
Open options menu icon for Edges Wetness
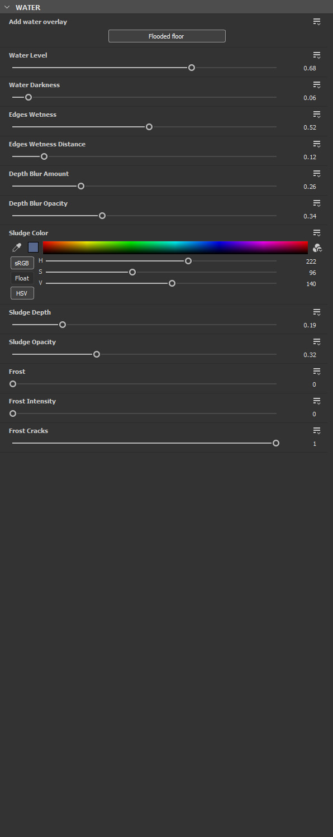[x=317, y=115]
